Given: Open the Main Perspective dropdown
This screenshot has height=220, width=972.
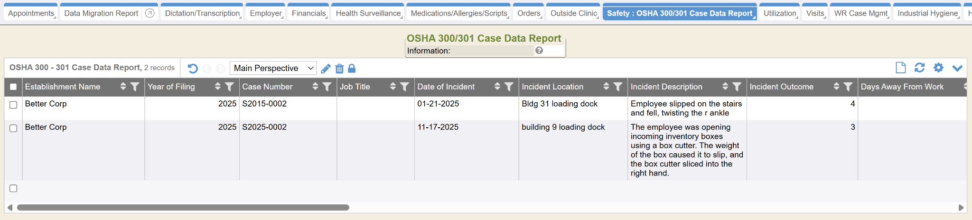Looking at the screenshot, I should point(273,68).
